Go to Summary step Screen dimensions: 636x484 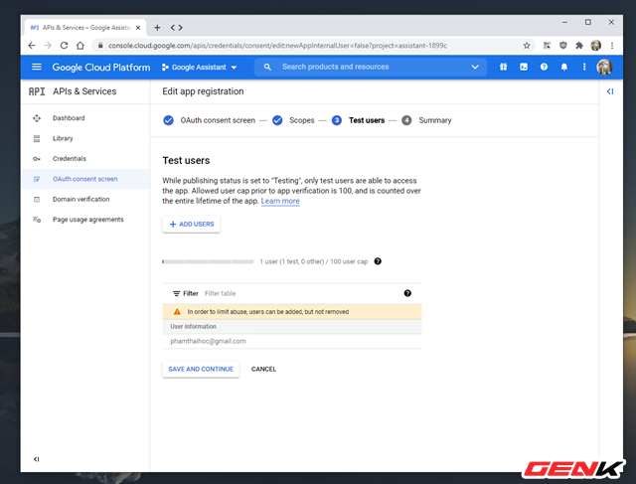click(426, 120)
